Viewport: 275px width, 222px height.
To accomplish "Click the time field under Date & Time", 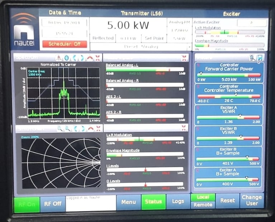I will tap(64, 33).
